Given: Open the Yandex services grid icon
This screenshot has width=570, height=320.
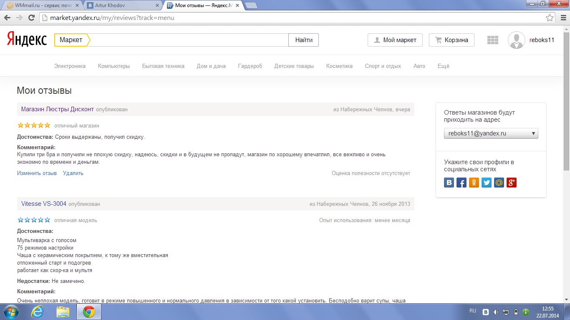Looking at the screenshot, I should pyautogui.click(x=493, y=40).
